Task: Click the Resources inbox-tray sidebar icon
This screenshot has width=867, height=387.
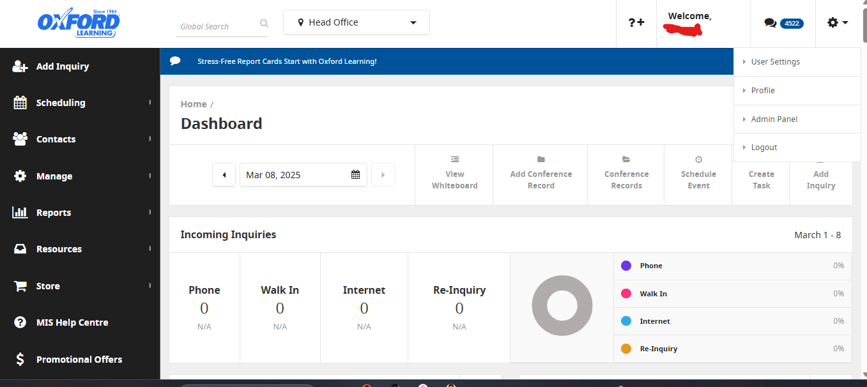Action: coord(20,249)
